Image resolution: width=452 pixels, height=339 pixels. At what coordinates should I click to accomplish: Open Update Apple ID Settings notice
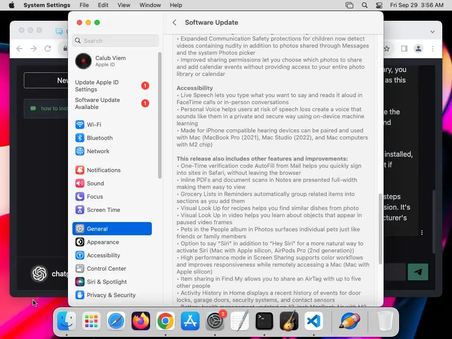(x=112, y=86)
